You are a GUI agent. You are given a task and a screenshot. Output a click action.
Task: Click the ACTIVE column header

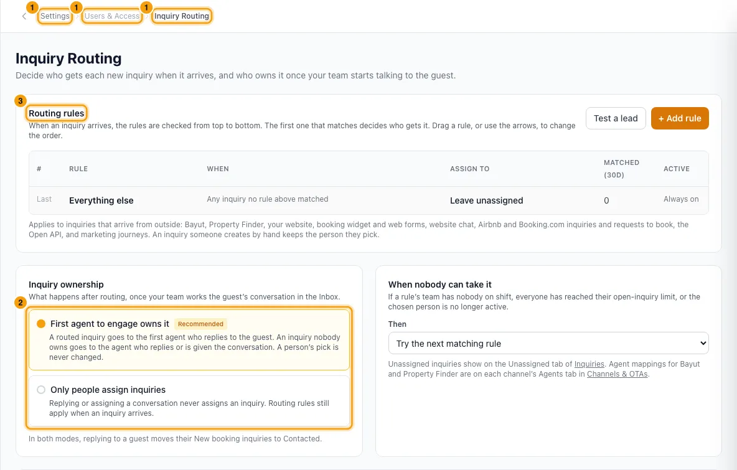click(x=677, y=169)
